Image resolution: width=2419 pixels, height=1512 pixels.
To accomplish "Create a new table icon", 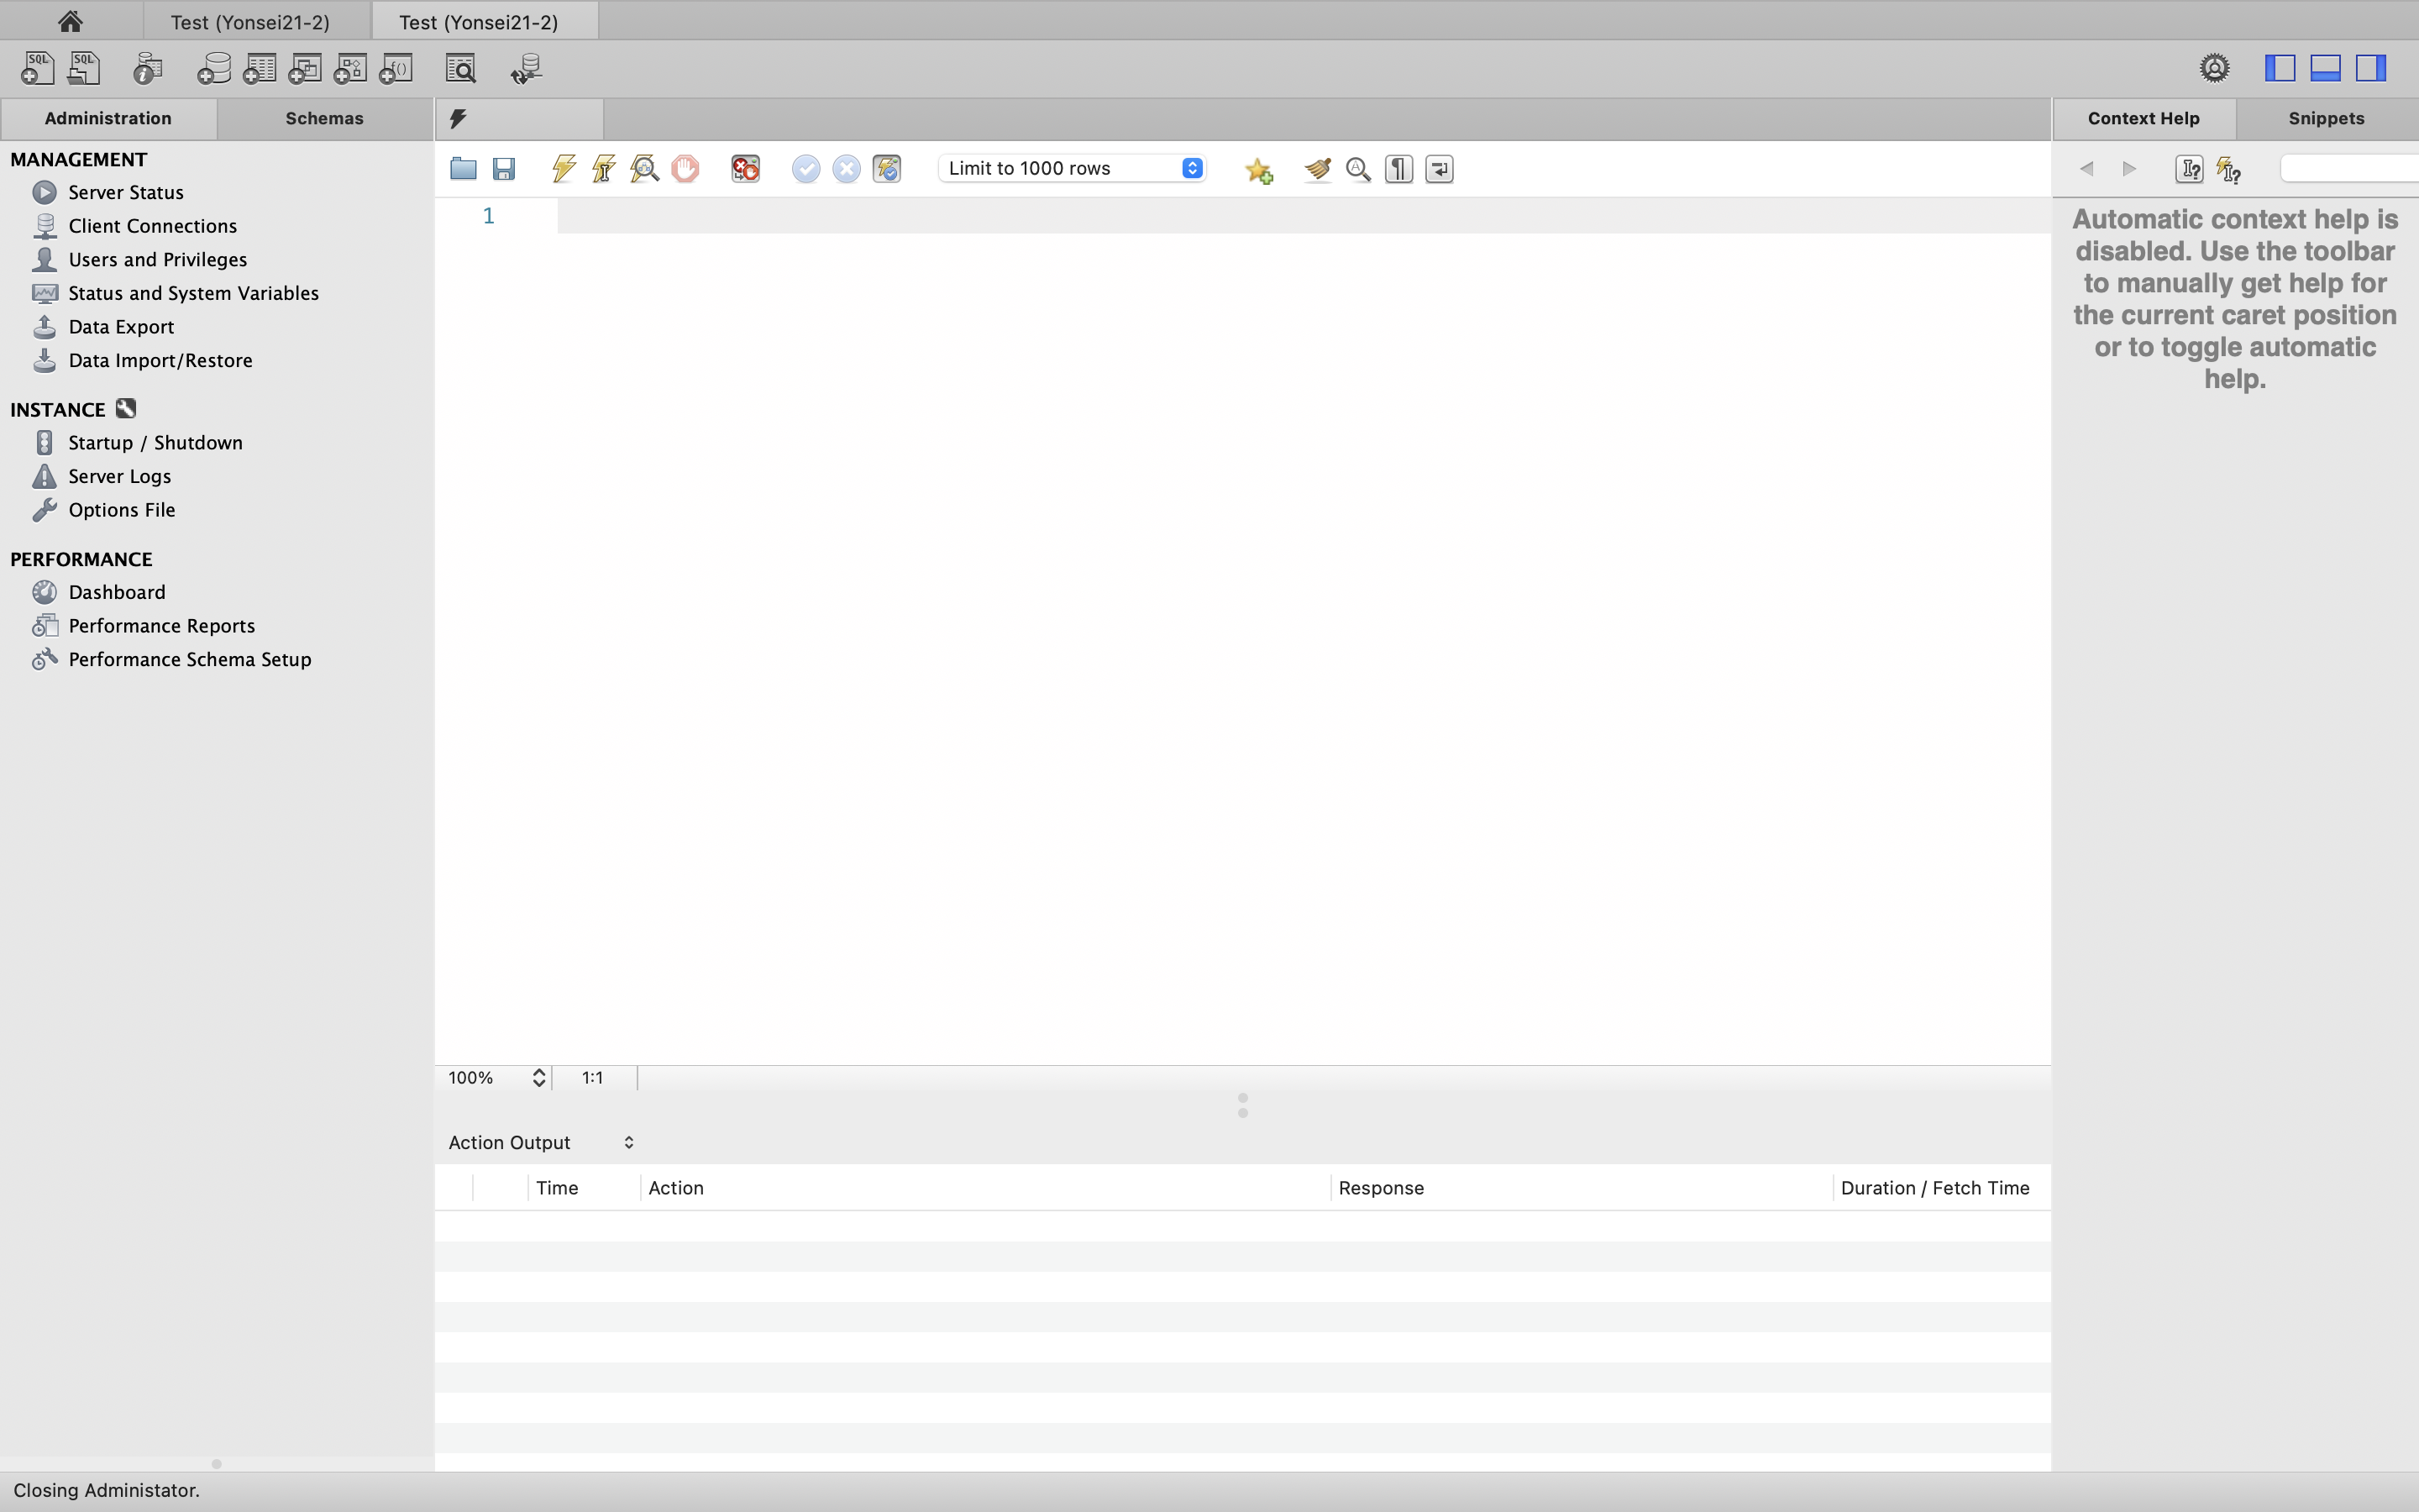I will tap(259, 68).
